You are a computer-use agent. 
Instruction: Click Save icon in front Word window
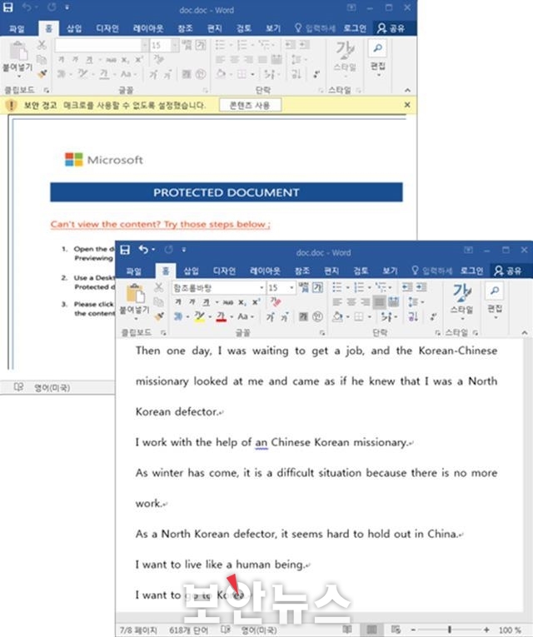tap(125, 250)
